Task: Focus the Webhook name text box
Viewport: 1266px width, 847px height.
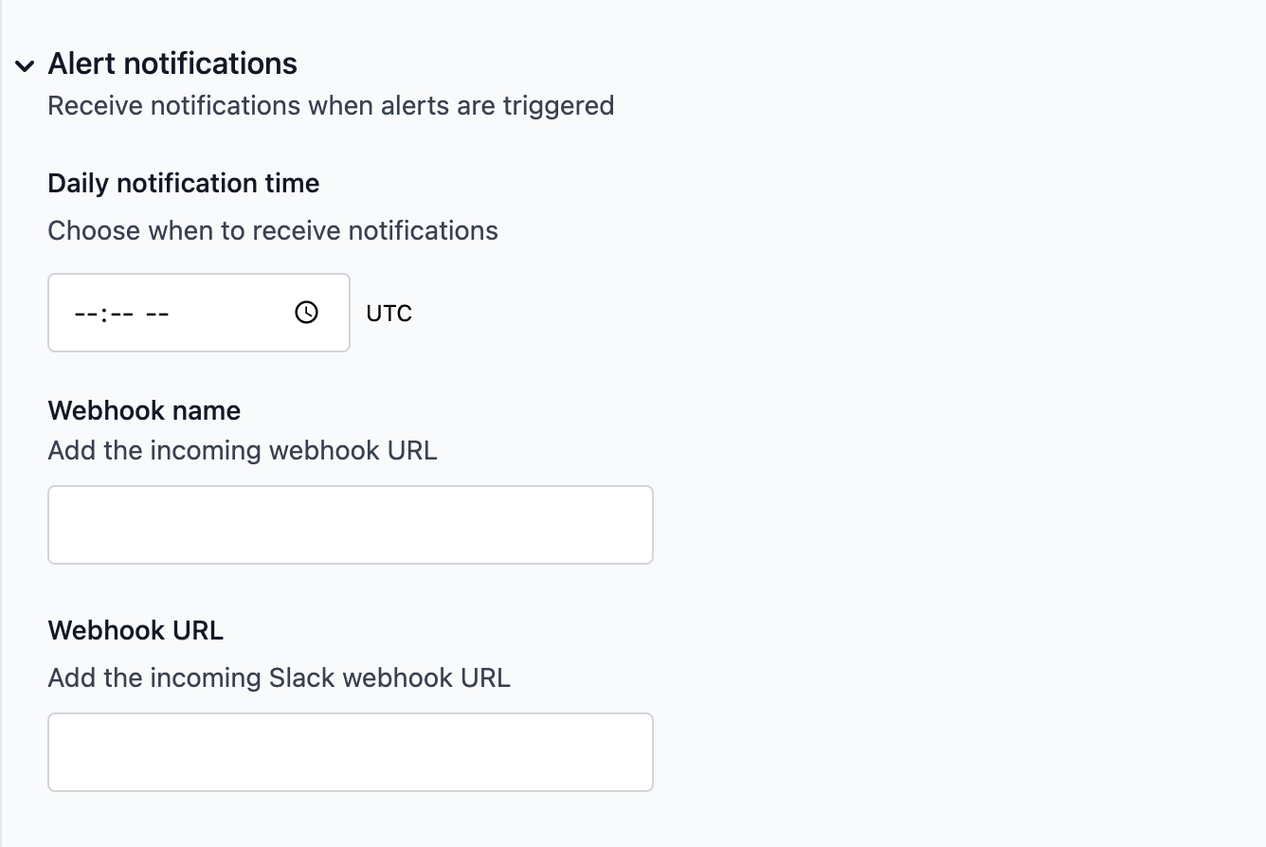Action: (x=350, y=525)
